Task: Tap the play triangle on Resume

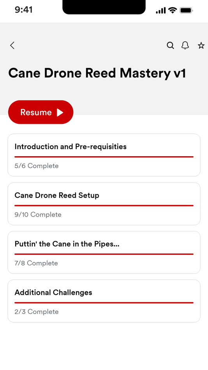Action: click(x=60, y=112)
